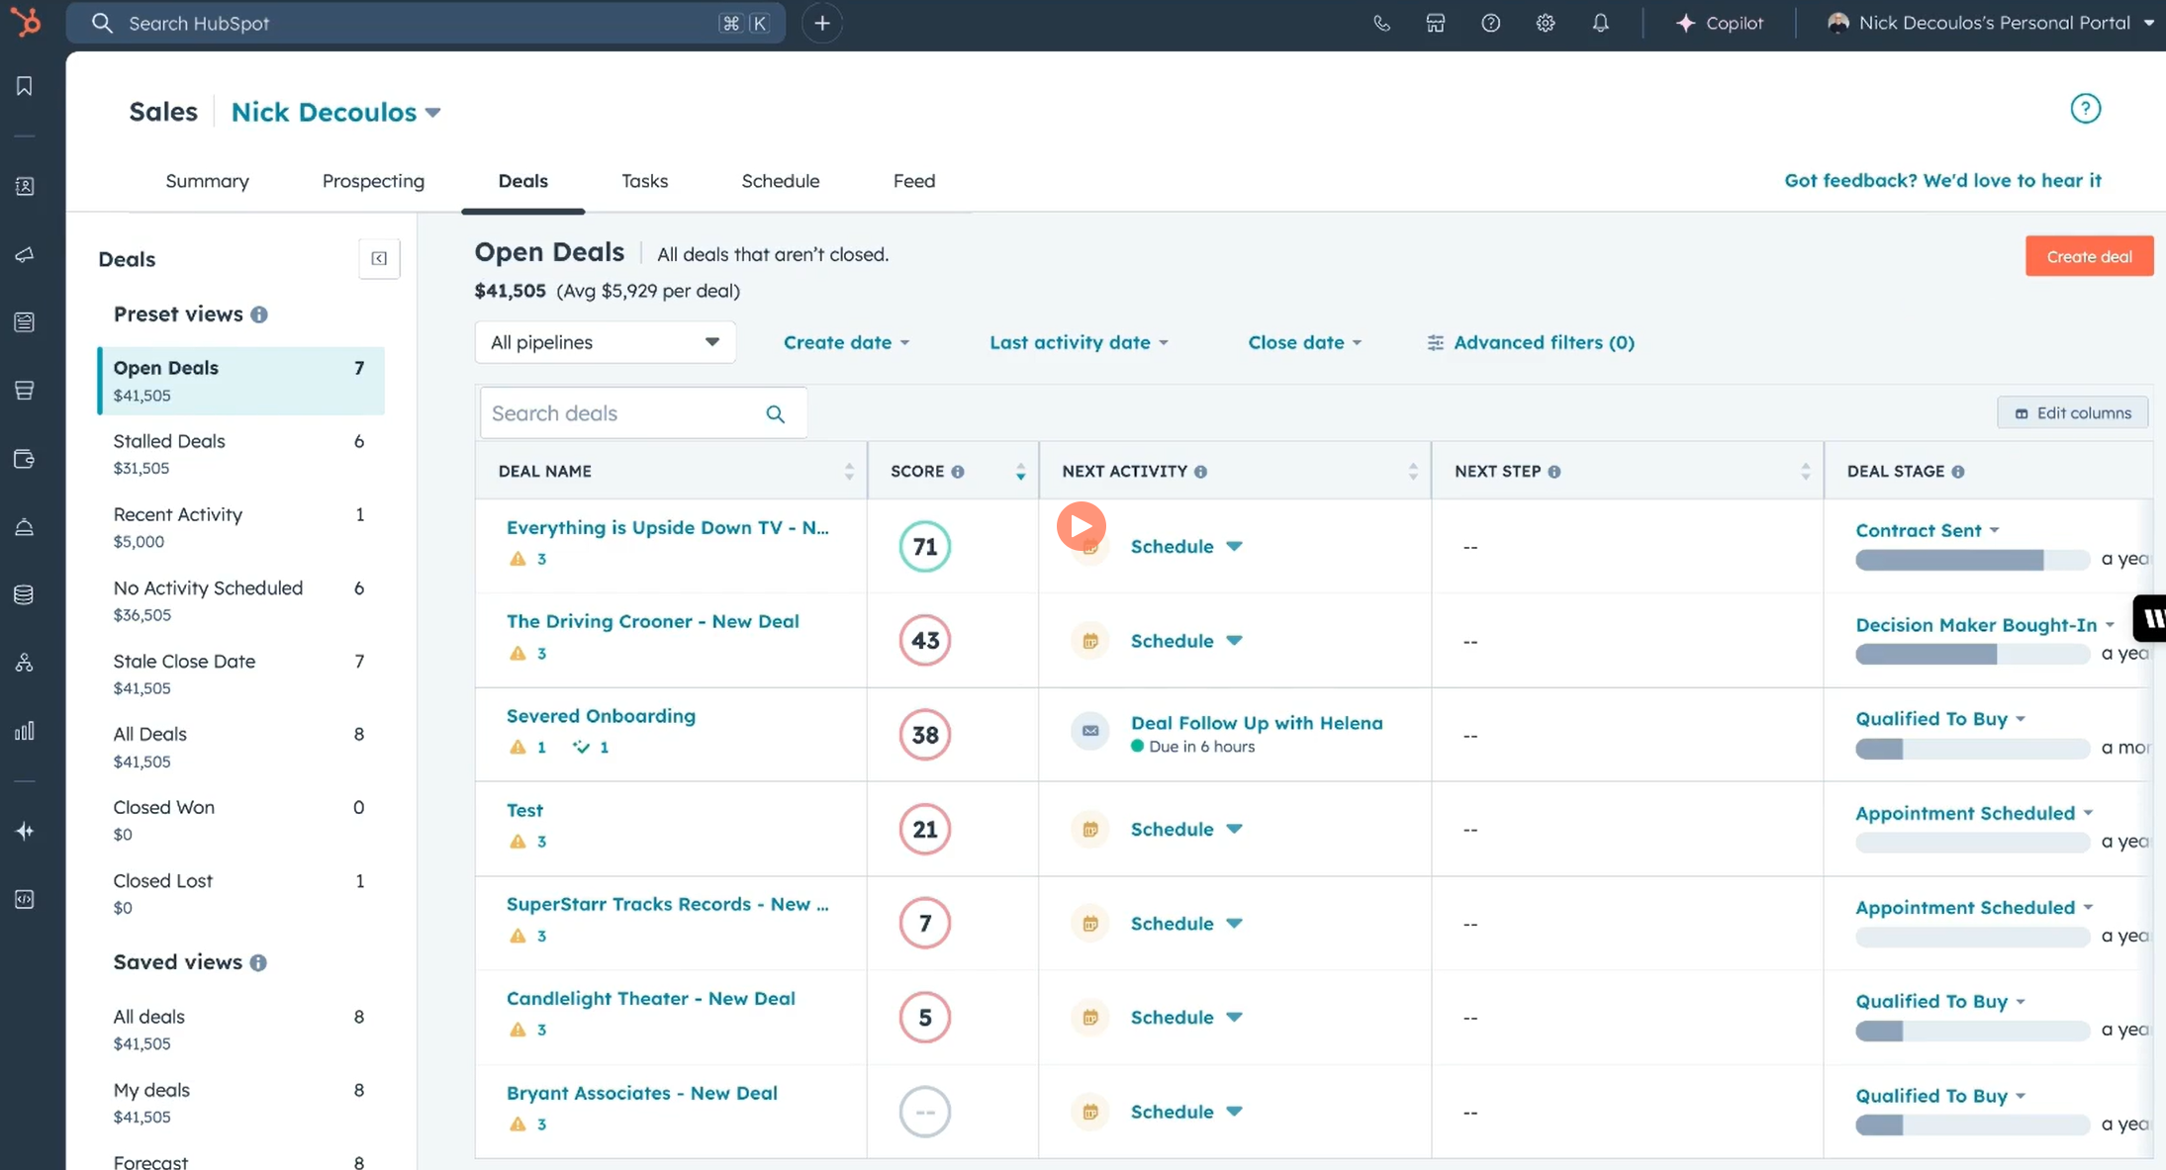
Task: Switch to the Schedule tab
Action: 781,181
